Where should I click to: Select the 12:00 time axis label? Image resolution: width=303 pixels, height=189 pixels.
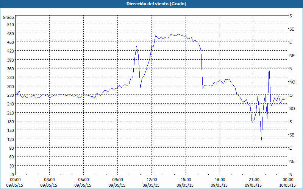click(152, 180)
